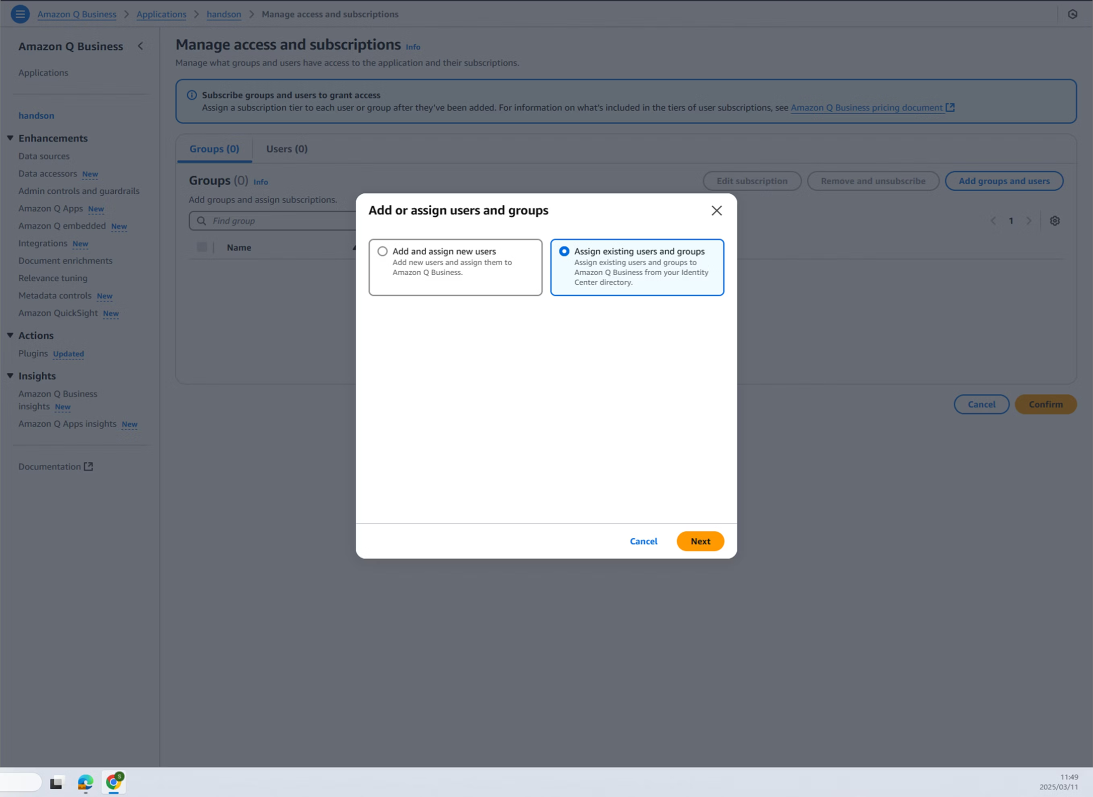Switch to the Users (0) tab
Image resolution: width=1093 pixels, height=797 pixels.
click(x=286, y=149)
